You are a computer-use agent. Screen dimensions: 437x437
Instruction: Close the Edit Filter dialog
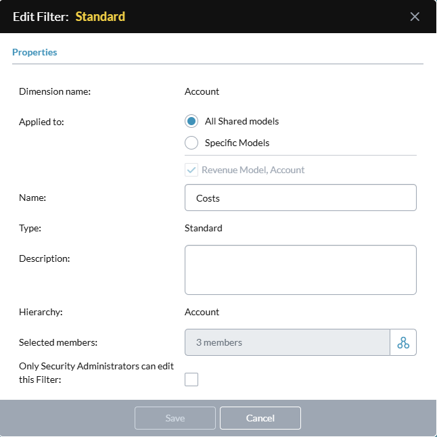[x=415, y=17]
